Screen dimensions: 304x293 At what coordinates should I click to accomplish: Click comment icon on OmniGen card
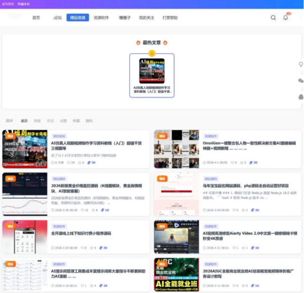pyautogui.click(x=232, y=163)
